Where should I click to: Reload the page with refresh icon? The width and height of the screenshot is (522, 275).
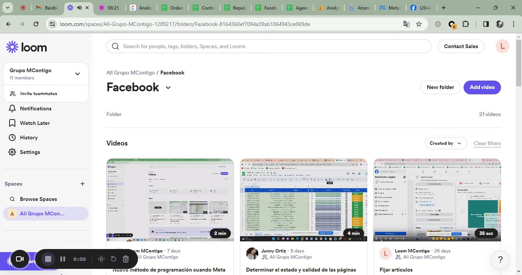(x=36, y=24)
